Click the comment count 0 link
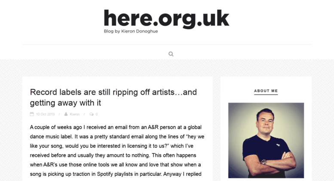This screenshot has width=334, height=181. click(x=96, y=114)
